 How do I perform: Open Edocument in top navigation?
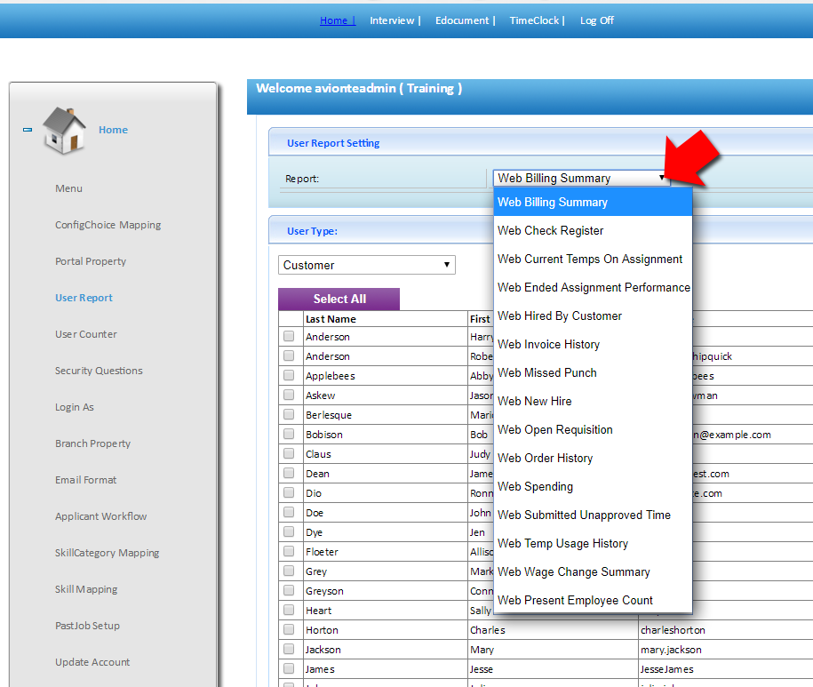click(x=462, y=20)
